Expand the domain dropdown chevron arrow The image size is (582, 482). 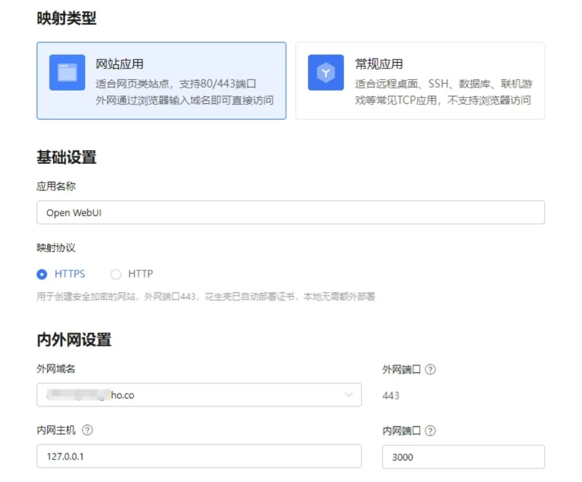(x=349, y=395)
